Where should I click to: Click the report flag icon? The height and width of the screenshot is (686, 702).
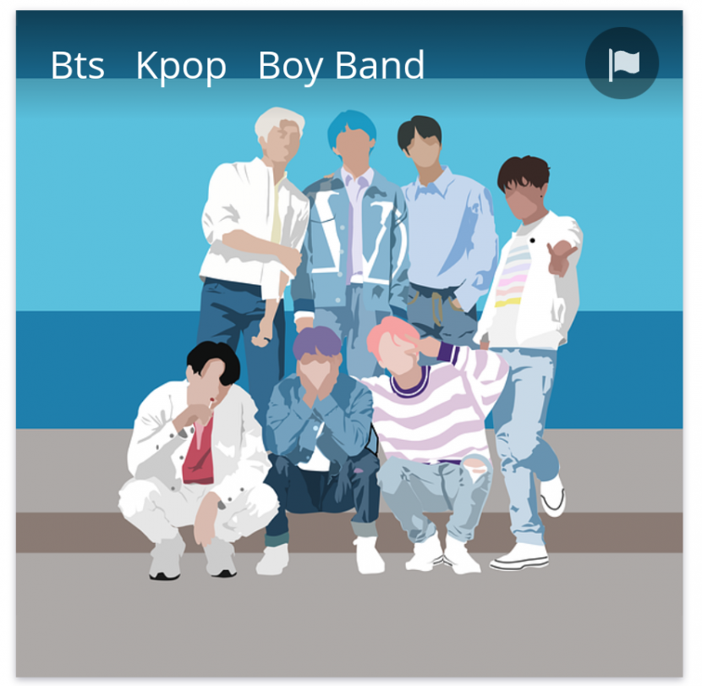(x=624, y=64)
